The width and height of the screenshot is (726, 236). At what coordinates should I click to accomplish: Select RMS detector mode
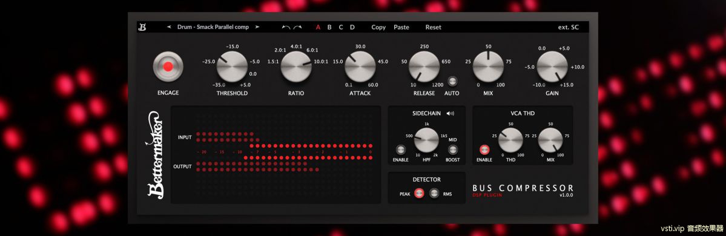(434, 194)
